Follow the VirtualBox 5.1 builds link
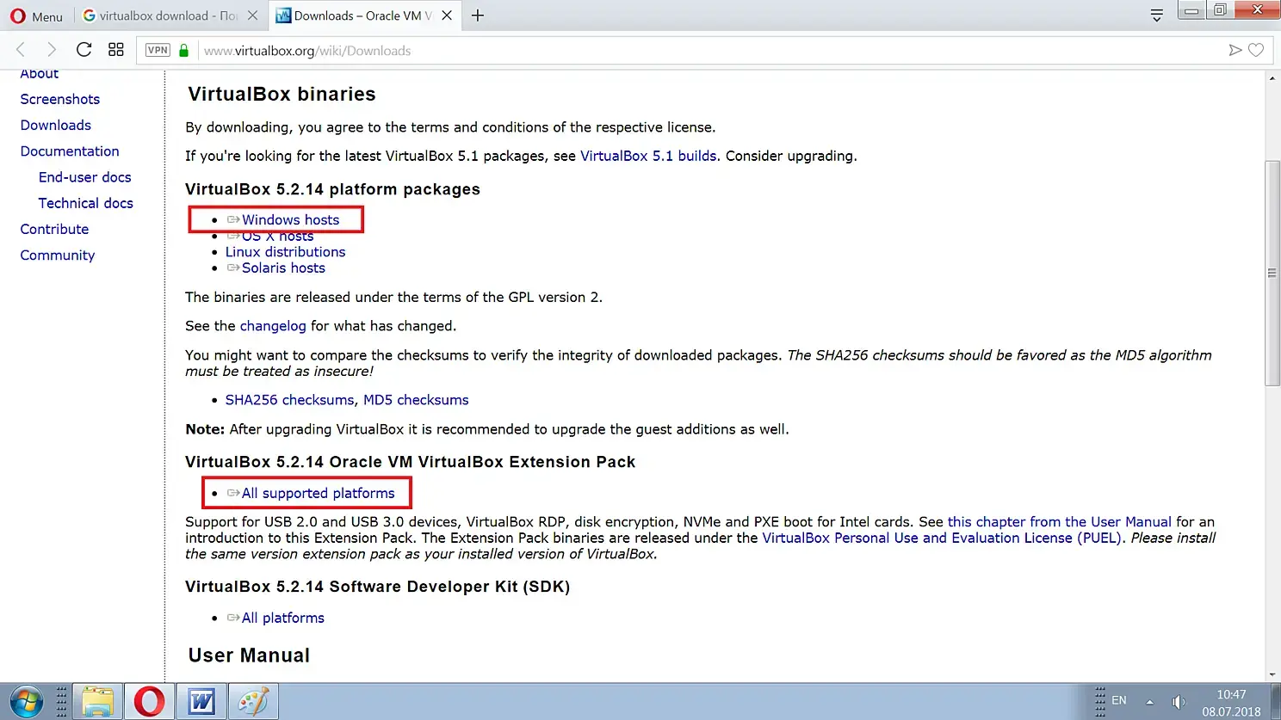The image size is (1281, 720). pos(648,156)
